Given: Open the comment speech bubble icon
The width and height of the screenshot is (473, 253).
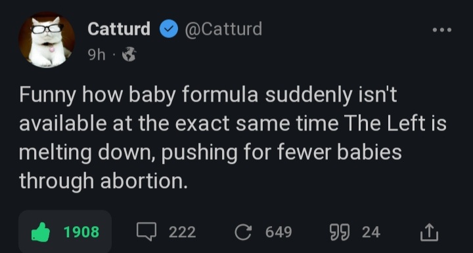Looking at the screenshot, I should 146,231.
